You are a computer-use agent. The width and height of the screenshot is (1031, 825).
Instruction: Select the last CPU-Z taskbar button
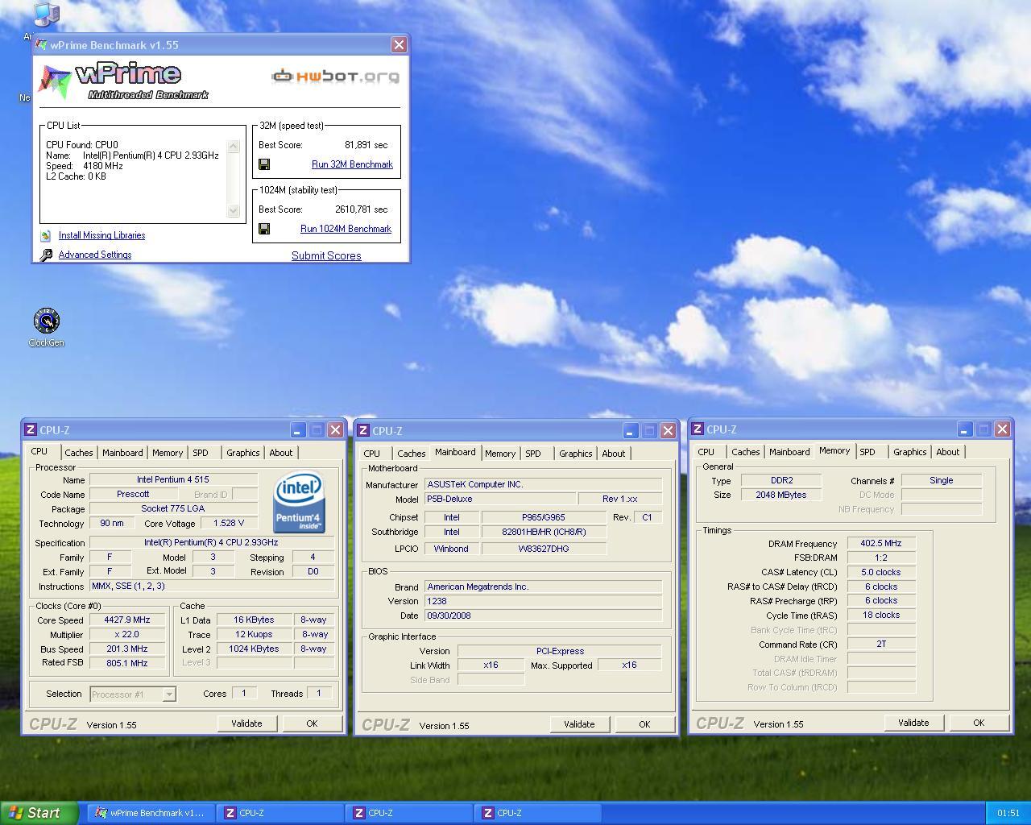(x=538, y=813)
